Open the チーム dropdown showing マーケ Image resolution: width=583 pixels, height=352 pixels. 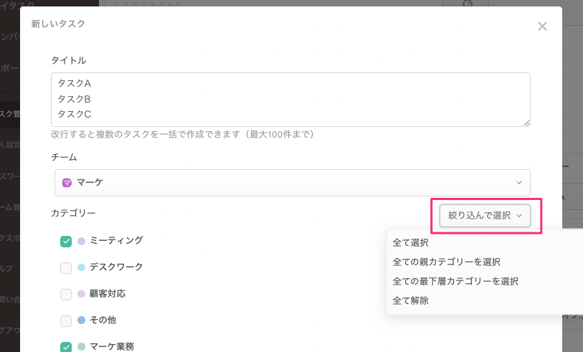click(x=292, y=183)
